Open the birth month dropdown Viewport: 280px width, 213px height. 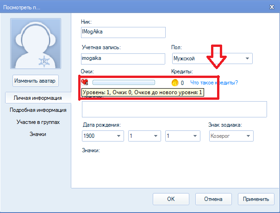point(144,136)
